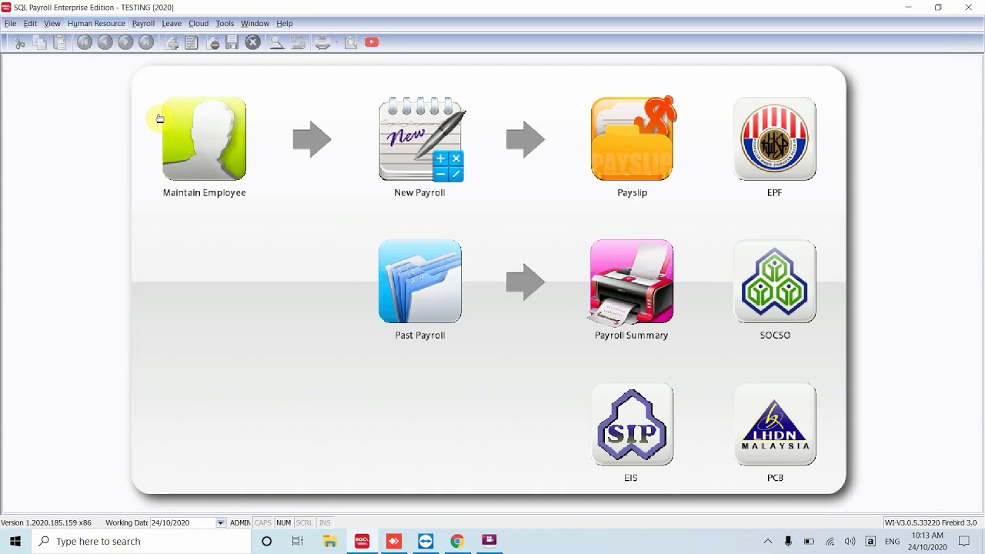Open the Working Date dropdown arrow
The width and height of the screenshot is (985, 554).
click(220, 523)
